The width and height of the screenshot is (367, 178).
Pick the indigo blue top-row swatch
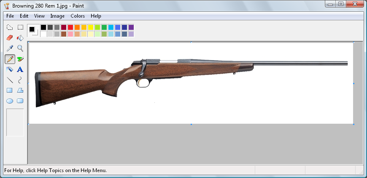[118, 27]
